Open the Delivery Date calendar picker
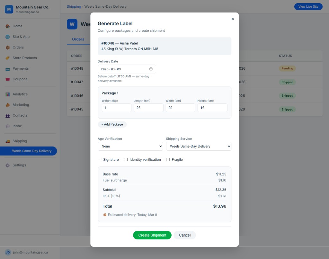Image resolution: width=329 pixels, height=259 pixels. click(x=151, y=68)
